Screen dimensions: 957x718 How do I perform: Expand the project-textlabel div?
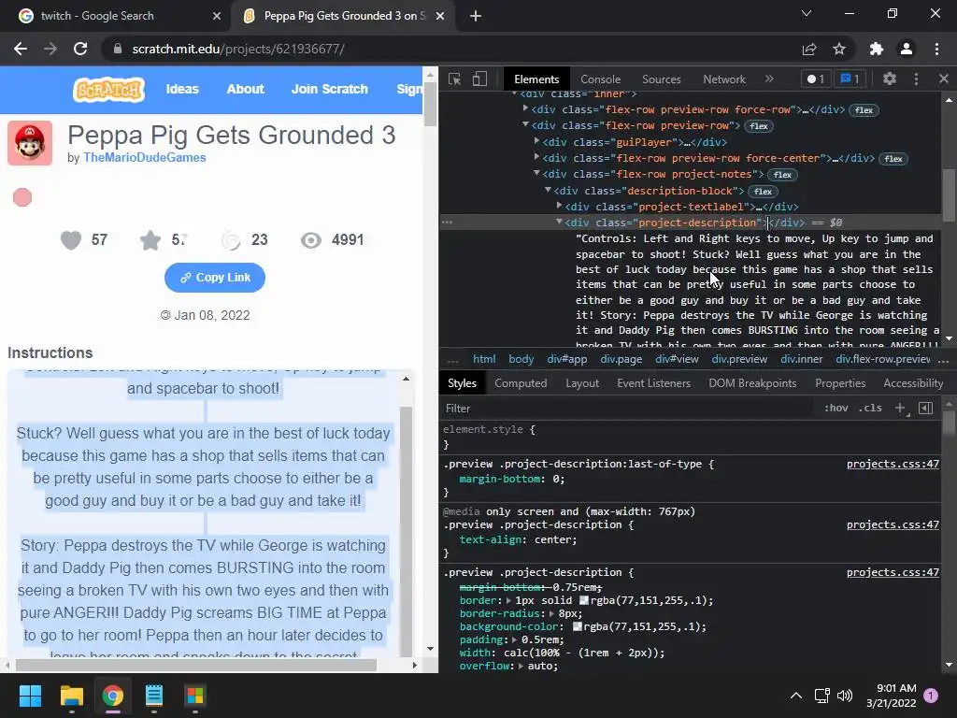click(559, 206)
